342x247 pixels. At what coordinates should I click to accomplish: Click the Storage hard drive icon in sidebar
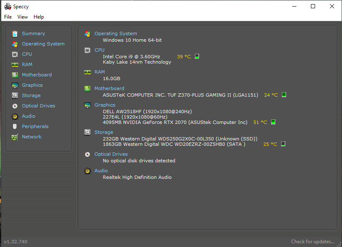click(x=15, y=95)
